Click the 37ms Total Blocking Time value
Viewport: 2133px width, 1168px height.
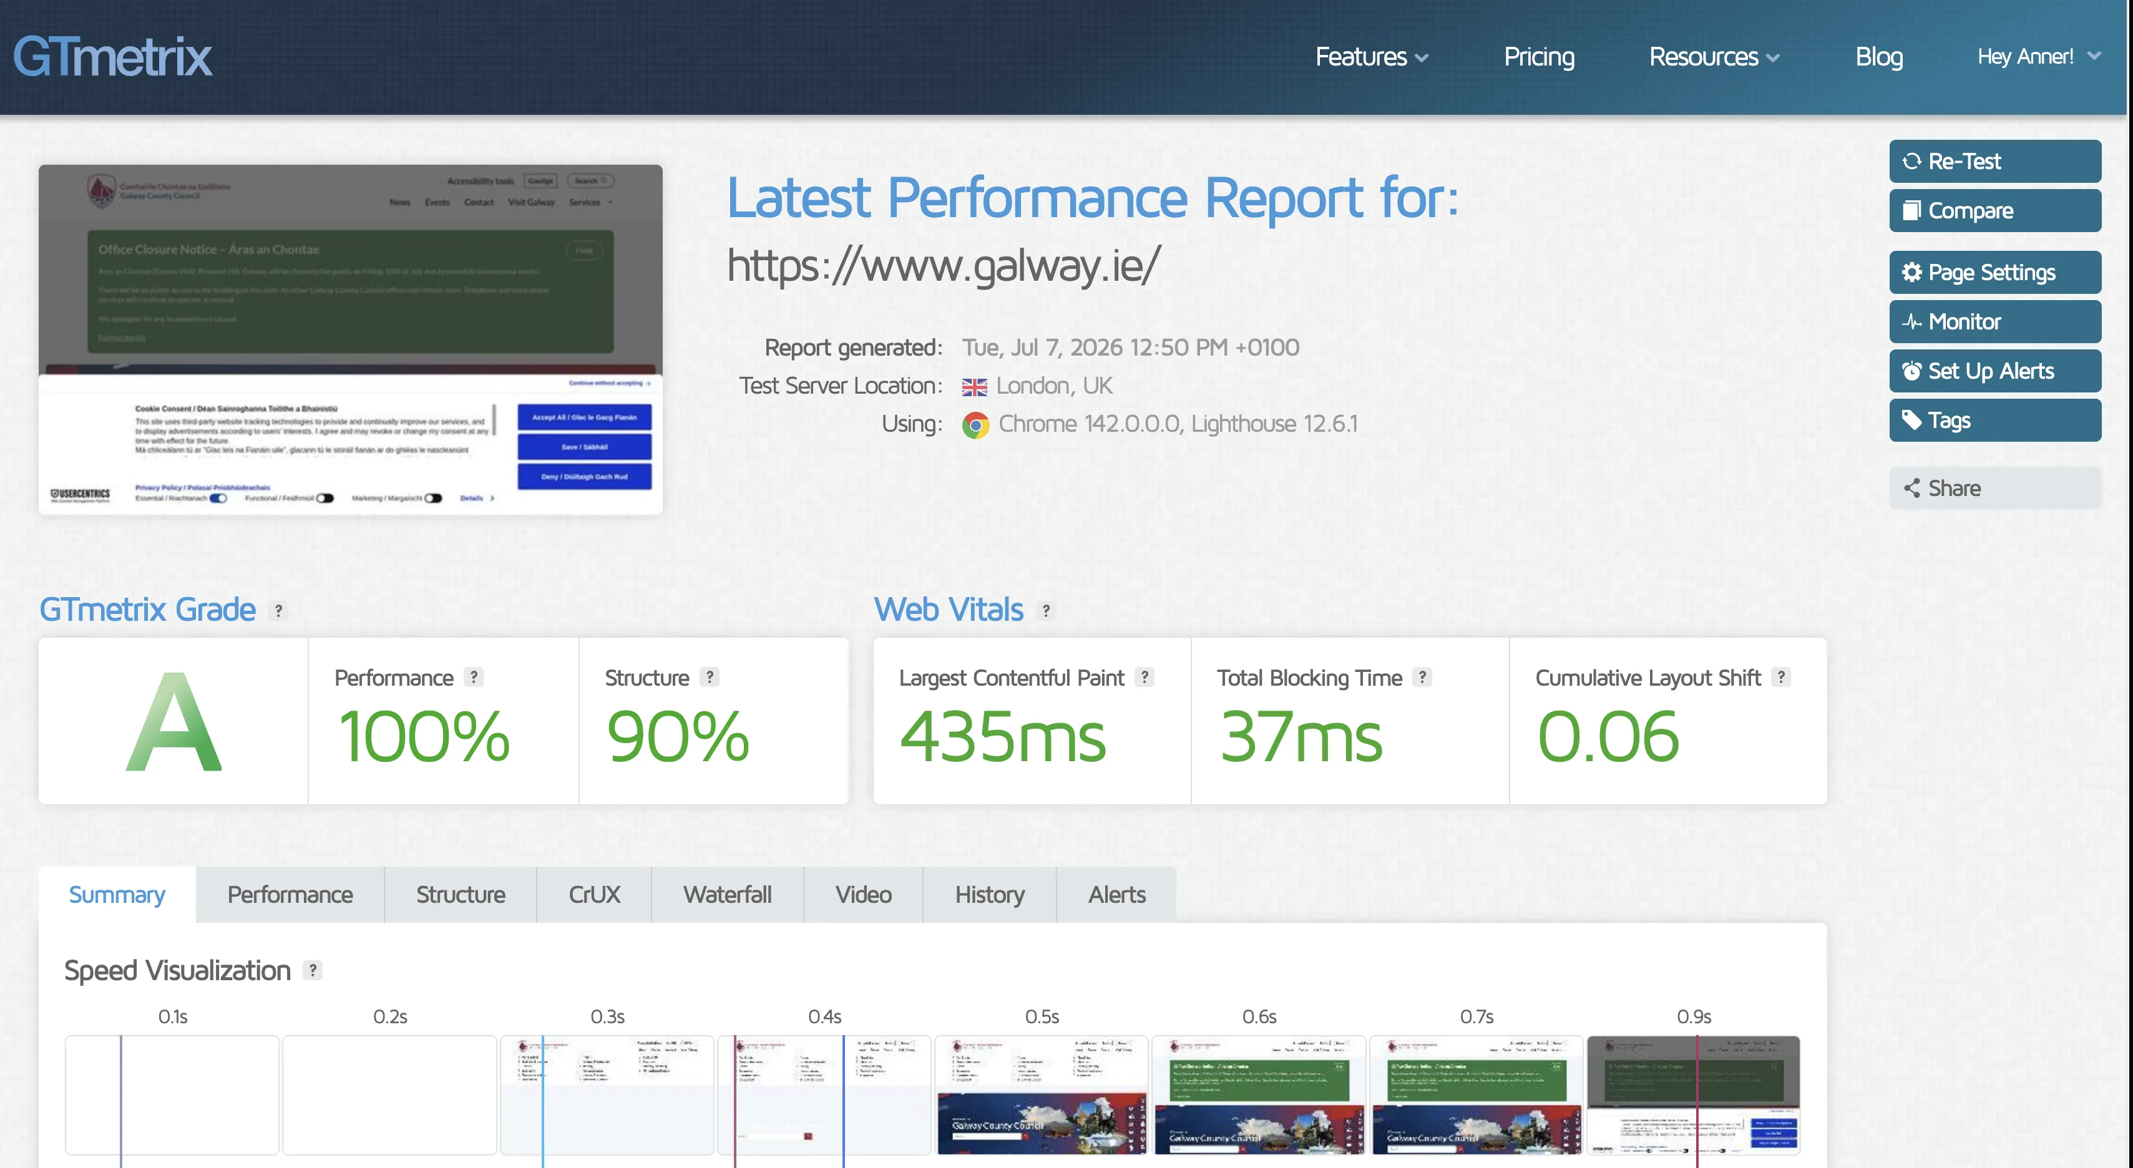(1301, 737)
